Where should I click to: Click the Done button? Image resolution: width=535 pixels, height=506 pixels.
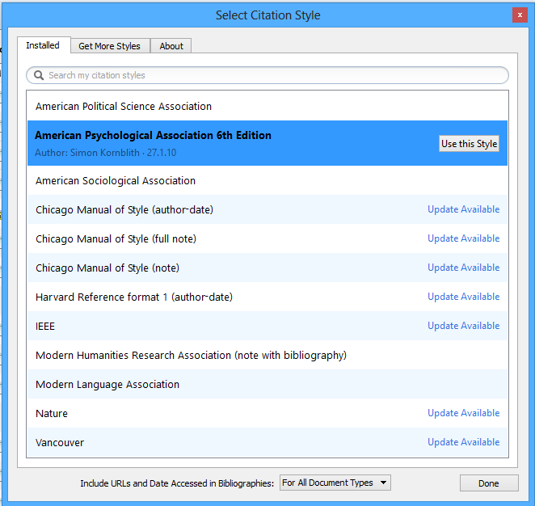[489, 483]
